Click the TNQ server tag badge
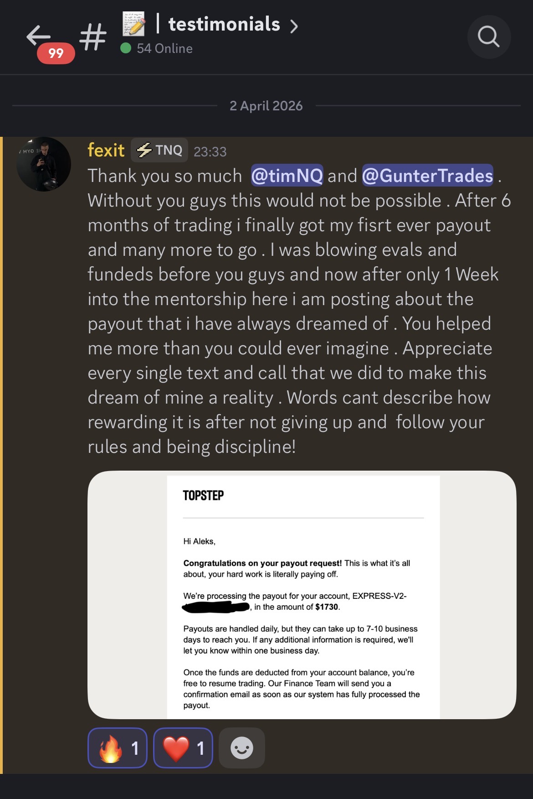The image size is (533, 799). coord(160,150)
